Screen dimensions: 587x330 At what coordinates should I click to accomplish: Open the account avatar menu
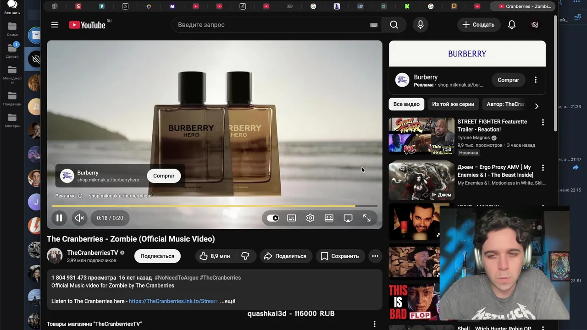(535, 25)
